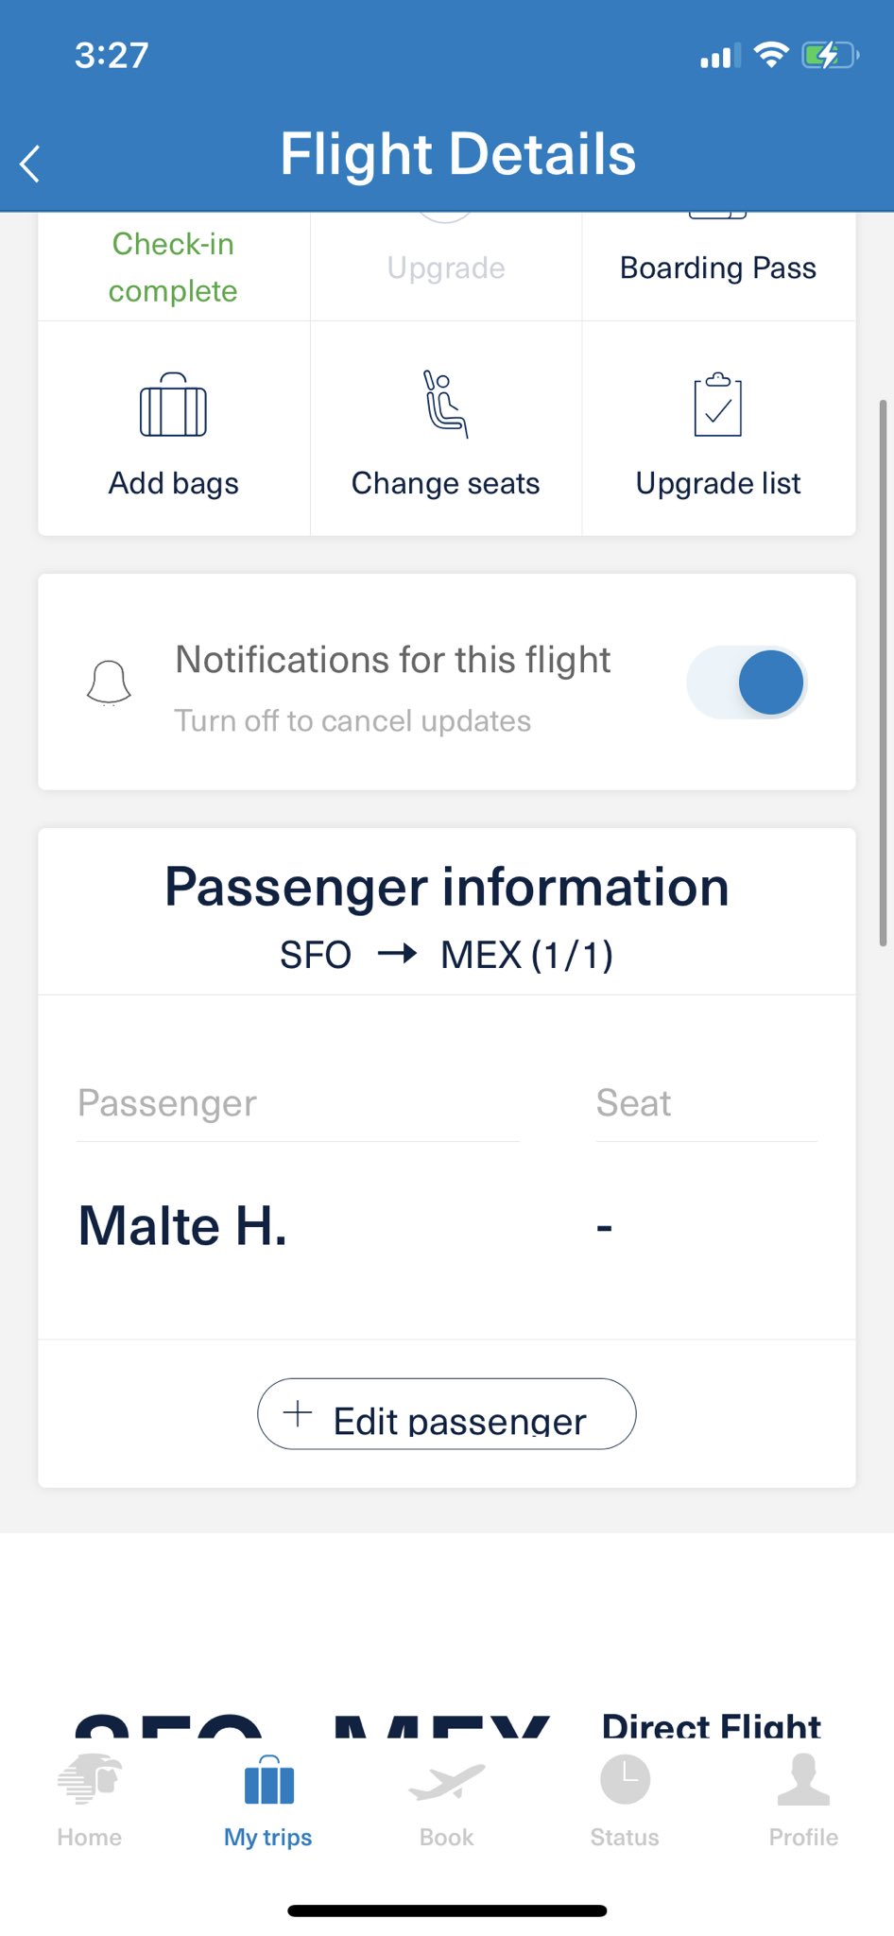Image resolution: width=894 pixels, height=1936 pixels.
Task: Tap the plus icon in Edit passenger
Action: pyautogui.click(x=298, y=1413)
